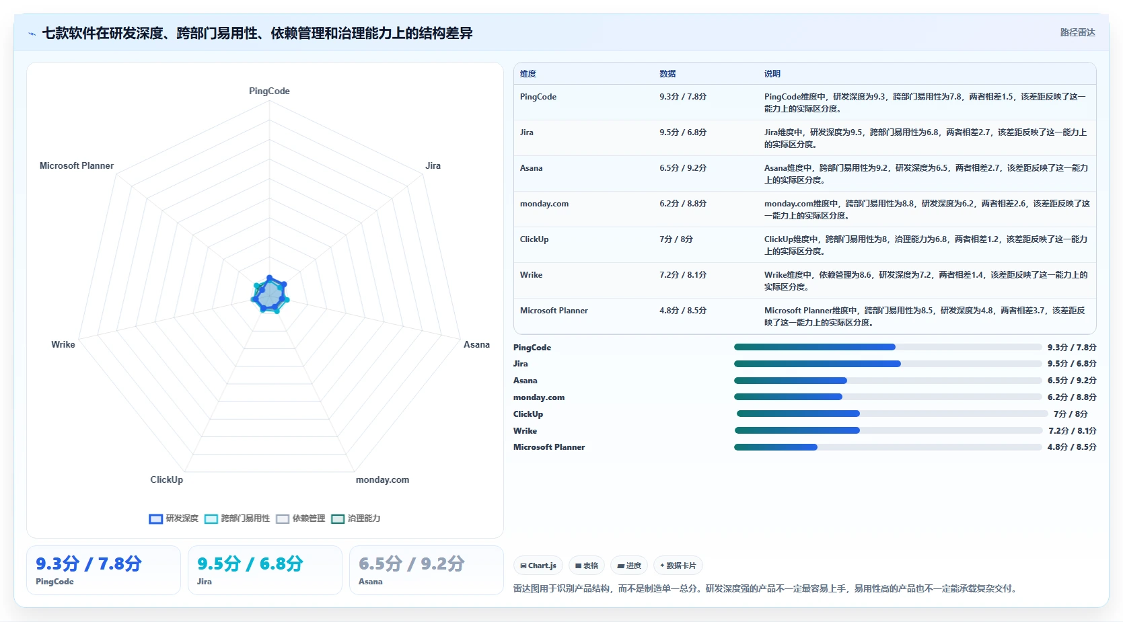Viewport: 1123px width, 622px height.
Task: Open the Asana 6.5分 / 9.2分 data card
Action: (x=427, y=570)
